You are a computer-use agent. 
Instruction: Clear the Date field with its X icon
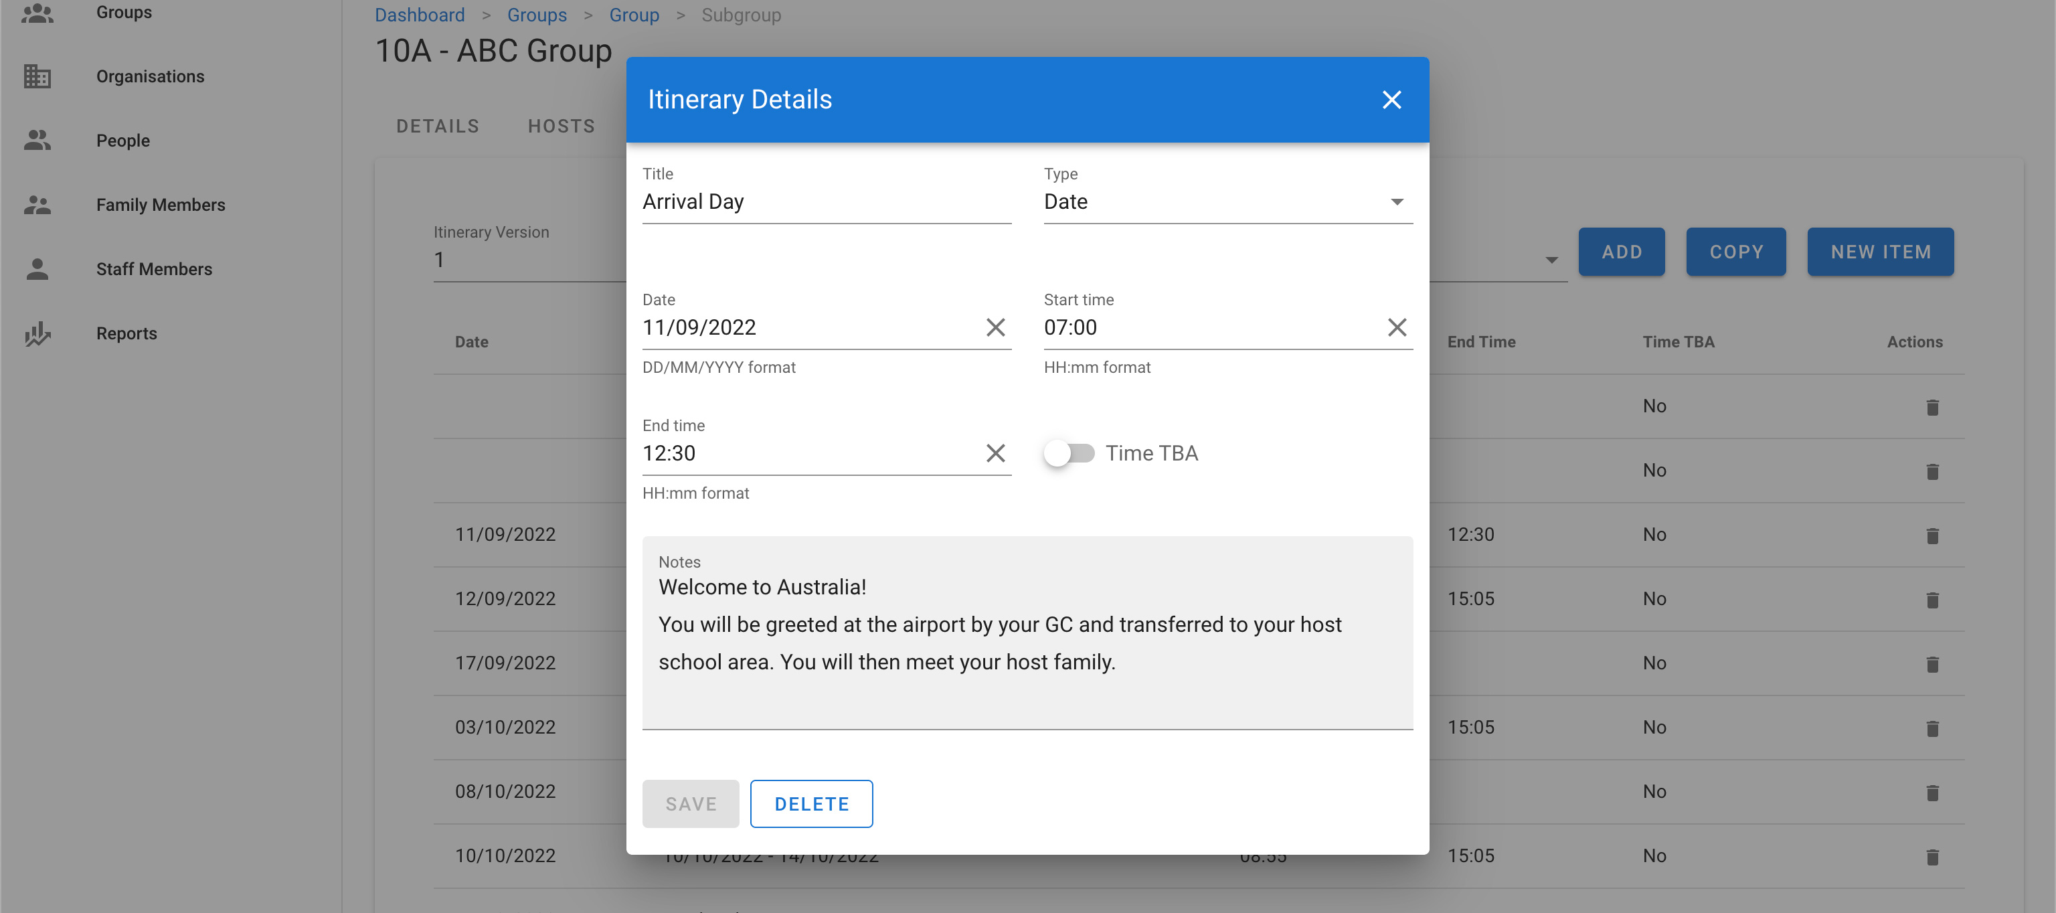(x=995, y=327)
